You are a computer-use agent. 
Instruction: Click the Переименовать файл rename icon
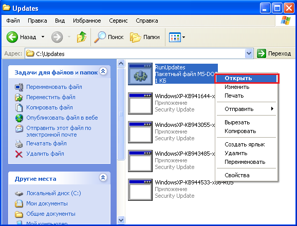(x=19, y=87)
